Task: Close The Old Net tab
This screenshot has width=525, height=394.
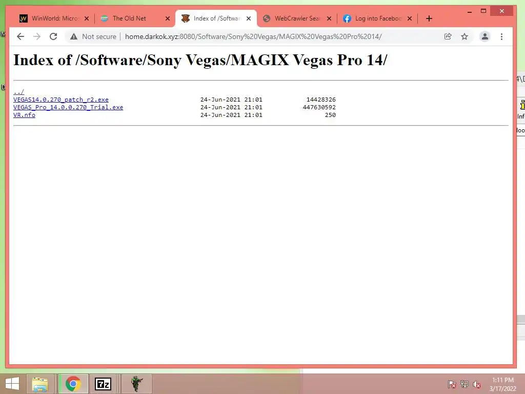Action: (x=168, y=18)
